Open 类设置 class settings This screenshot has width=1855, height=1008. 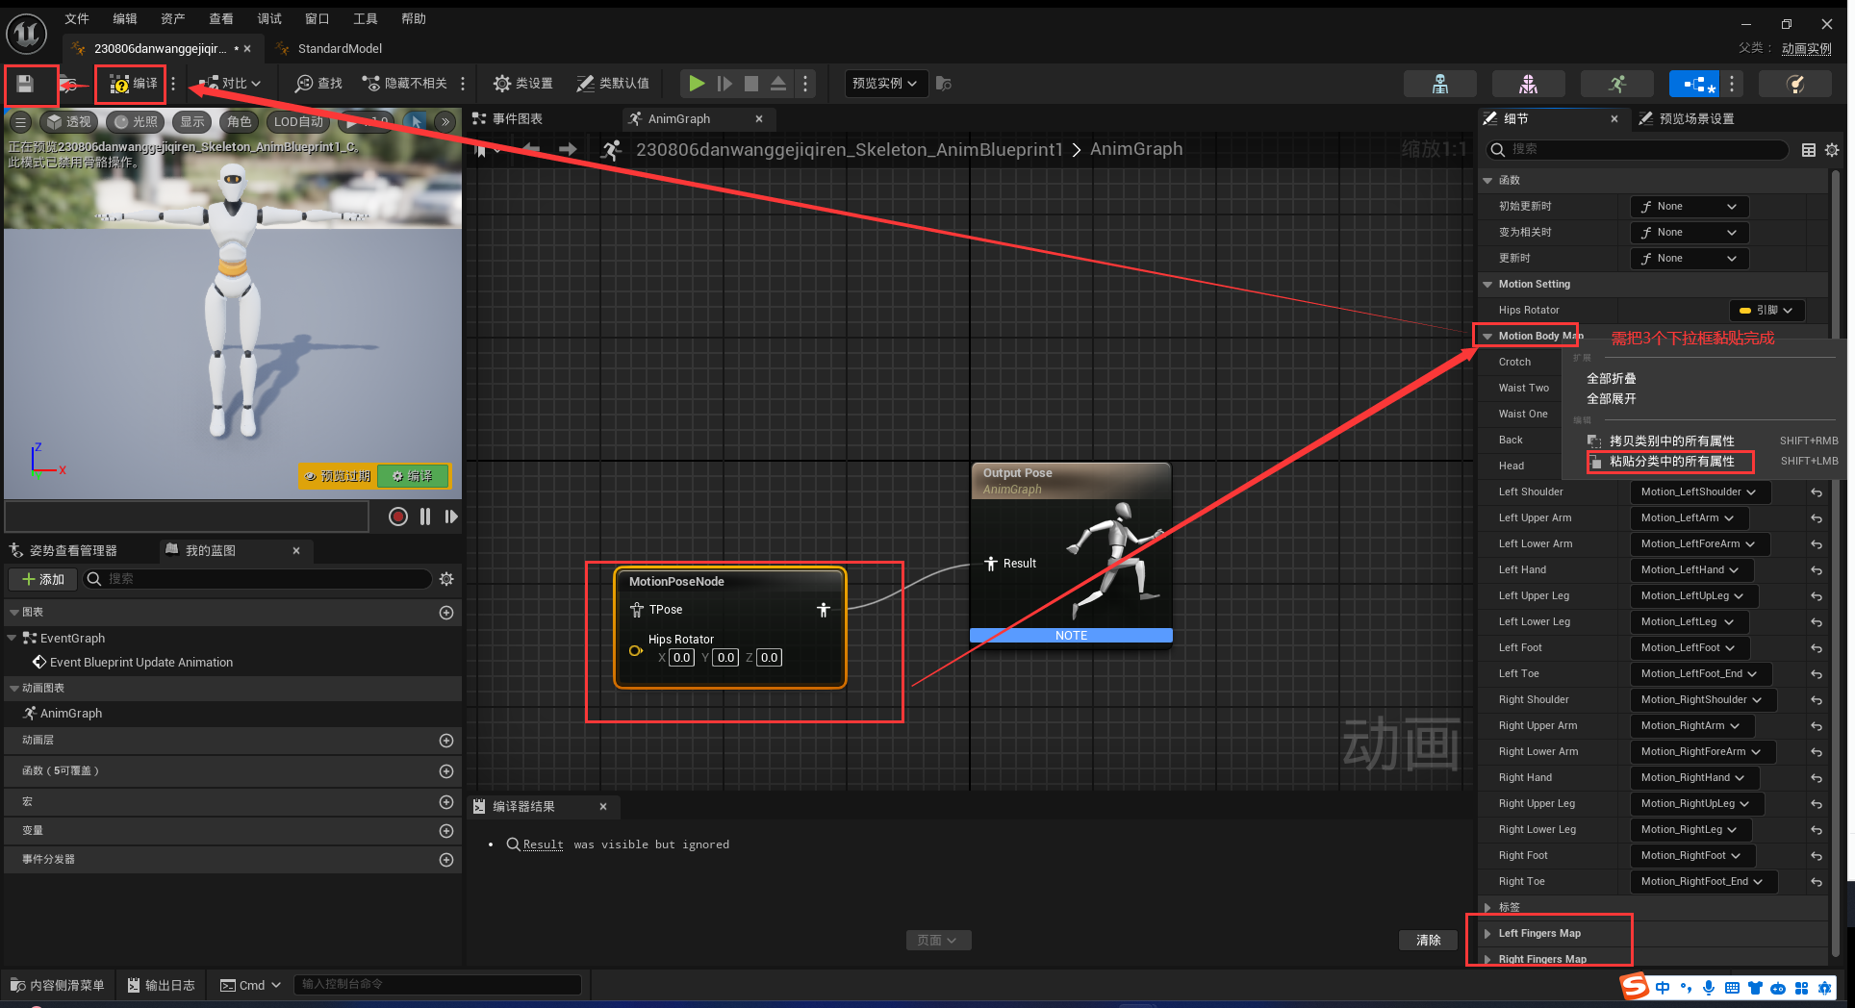click(x=522, y=84)
